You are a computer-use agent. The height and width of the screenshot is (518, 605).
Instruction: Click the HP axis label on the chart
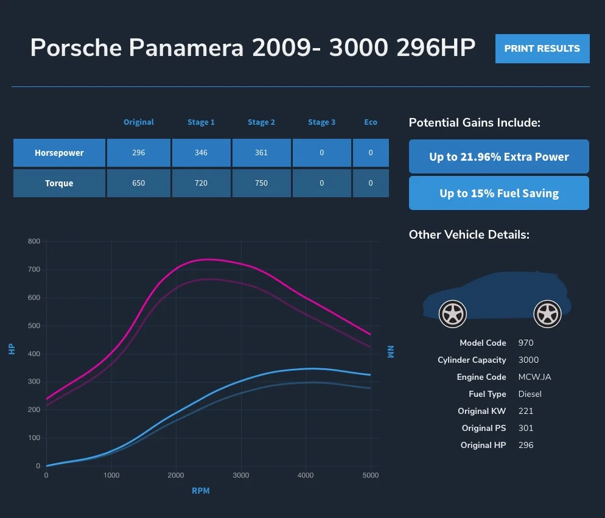click(12, 349)
